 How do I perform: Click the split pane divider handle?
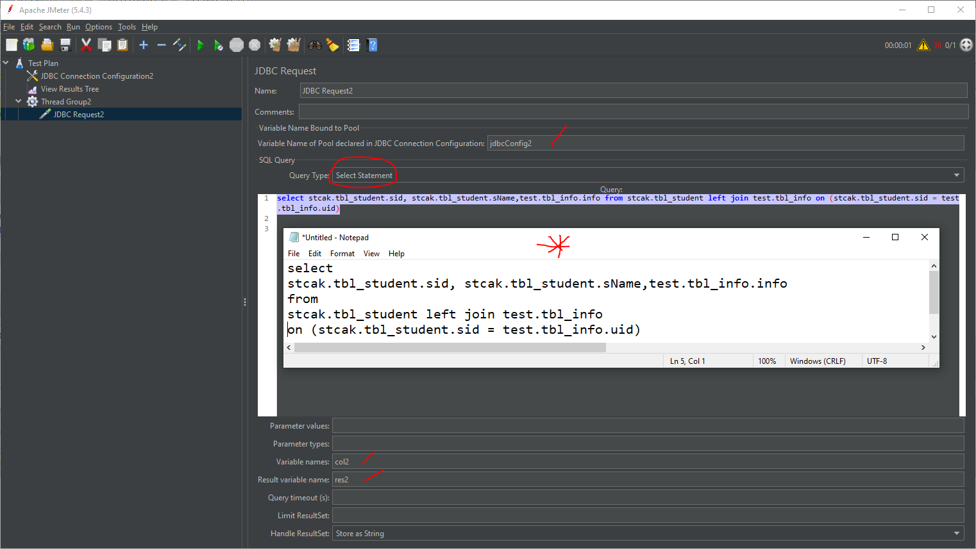click(245, 302)
